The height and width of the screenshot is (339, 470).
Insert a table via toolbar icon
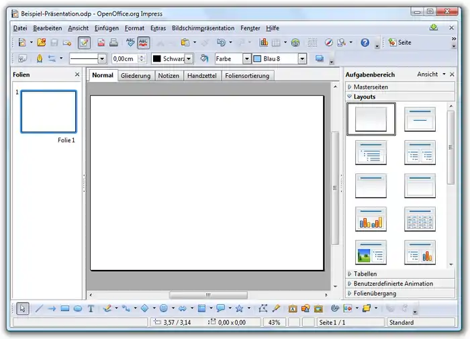pyautogui.click(x=276, y=42)
